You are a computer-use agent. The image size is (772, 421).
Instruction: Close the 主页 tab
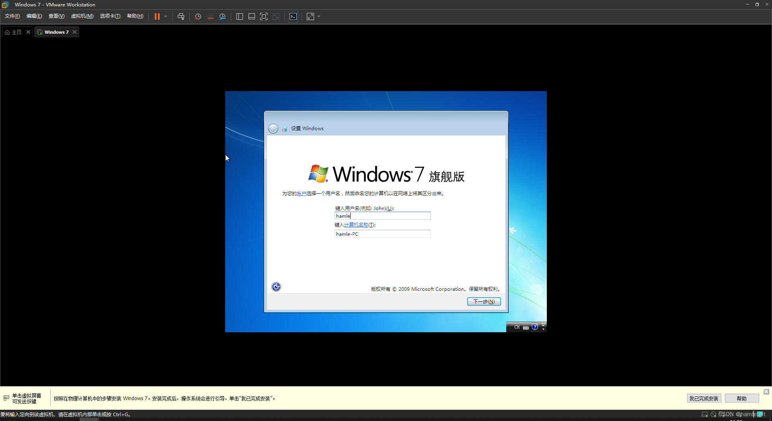[28, 32]
